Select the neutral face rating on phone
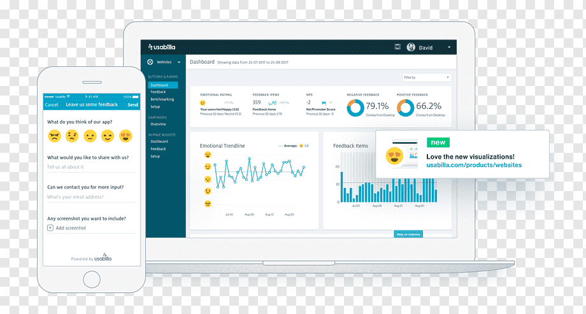This screenshot has width=586, height=314. [90, 136]
